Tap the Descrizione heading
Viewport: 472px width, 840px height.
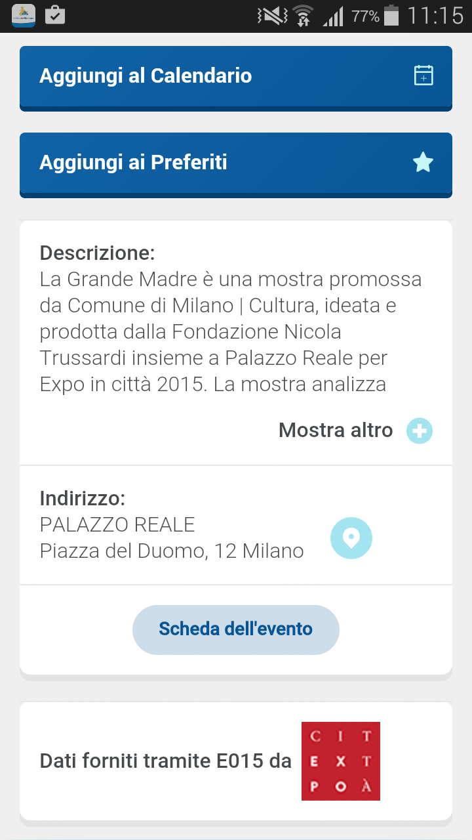coord(97,253)
